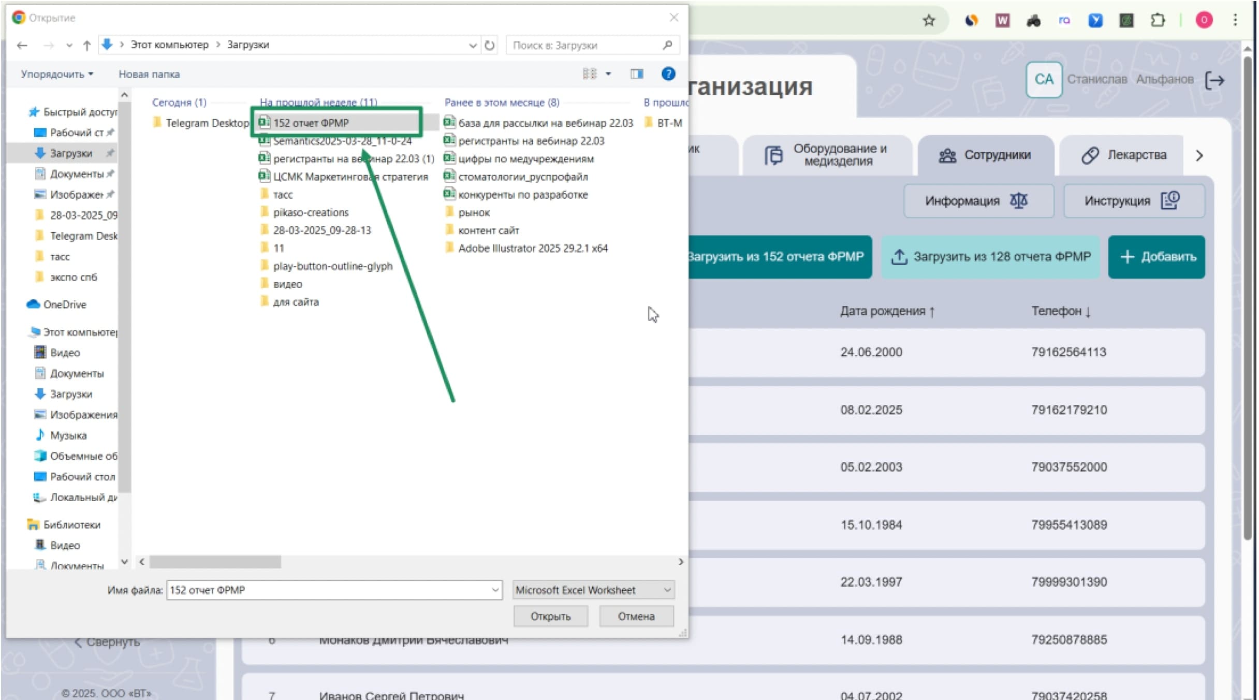Select the Telegram Desktop folder in list
1259x700 pixels.
pos(201,123)
